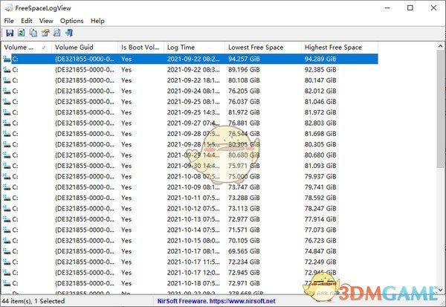Open Properties from the toolbar icon
Image resolution: width=446 pixels, height=307 pixels.
coord(45,33)
